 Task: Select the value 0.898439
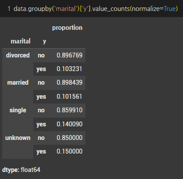pyautogui.click(x=70, y=82)
